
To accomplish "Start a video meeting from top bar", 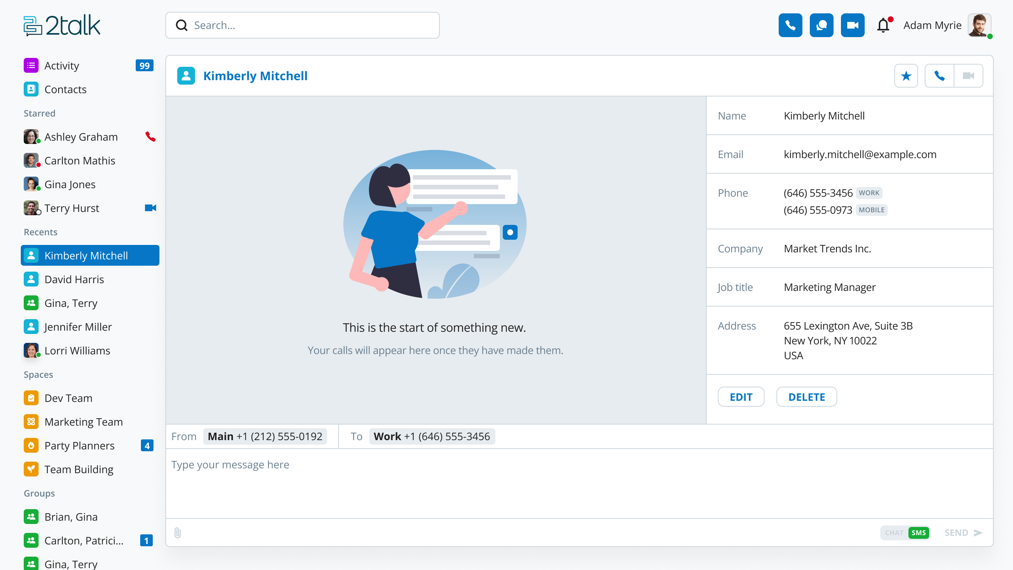I will [852, 25].
